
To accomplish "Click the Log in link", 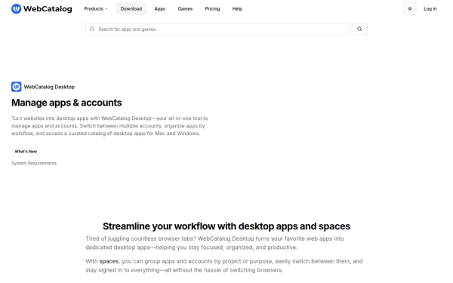I will point(430,9).
